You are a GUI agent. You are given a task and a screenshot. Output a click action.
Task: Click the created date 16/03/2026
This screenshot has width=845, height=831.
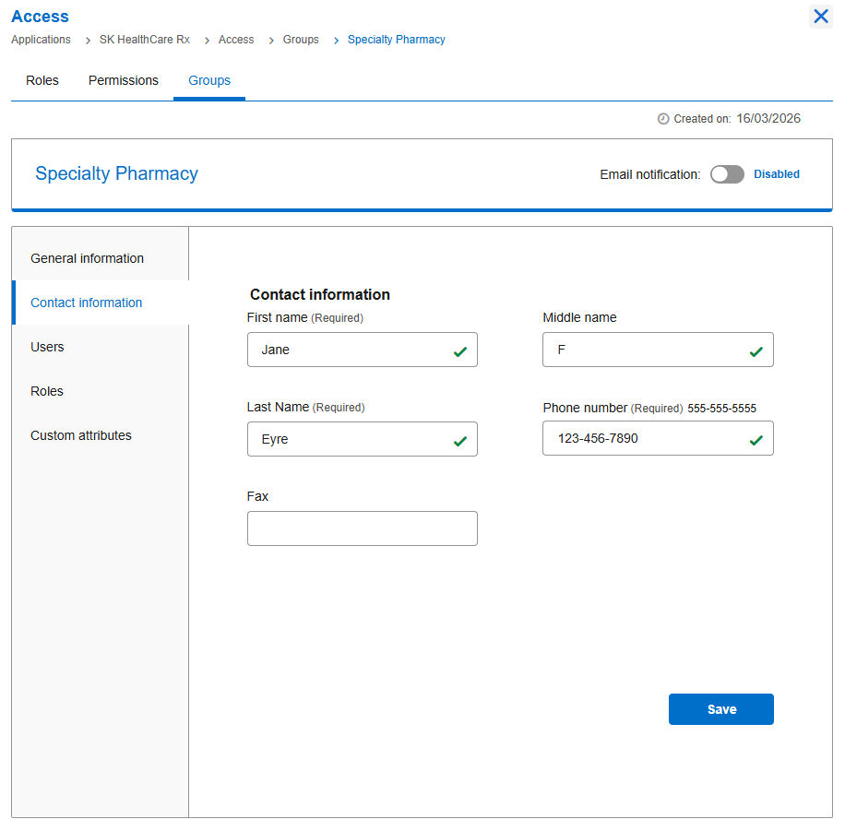(x=768, y=119)
